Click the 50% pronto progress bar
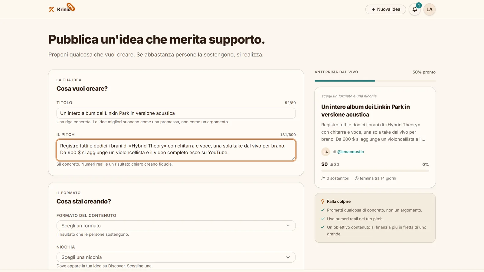Viewport: 484px width, 272px height. point(375,81)
